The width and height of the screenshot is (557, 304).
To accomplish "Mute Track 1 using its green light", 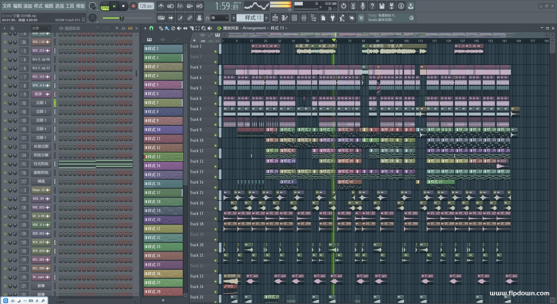I will 215,51.
